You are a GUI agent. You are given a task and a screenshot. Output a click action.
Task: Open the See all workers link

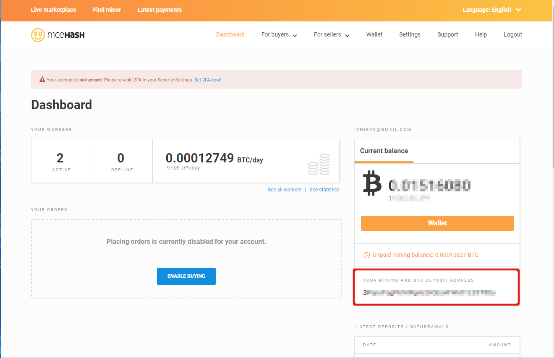click(285, 190)
